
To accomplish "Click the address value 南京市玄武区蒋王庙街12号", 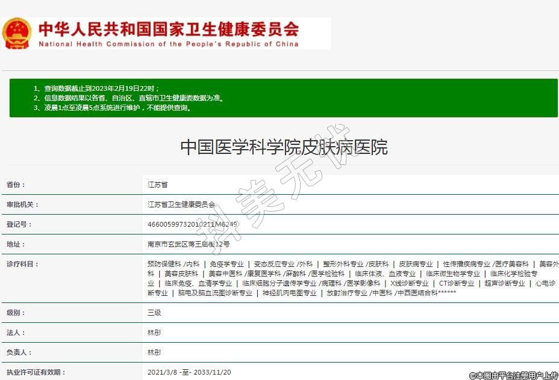I will coord(189,244).
